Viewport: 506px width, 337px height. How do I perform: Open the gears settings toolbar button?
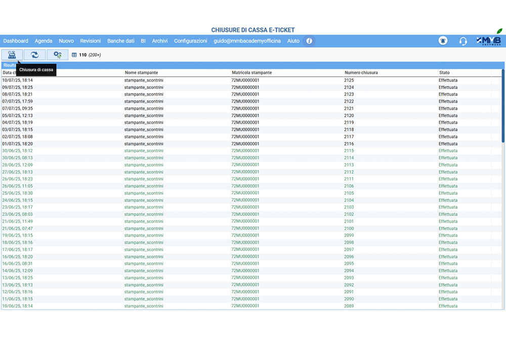tap(57, 55)
